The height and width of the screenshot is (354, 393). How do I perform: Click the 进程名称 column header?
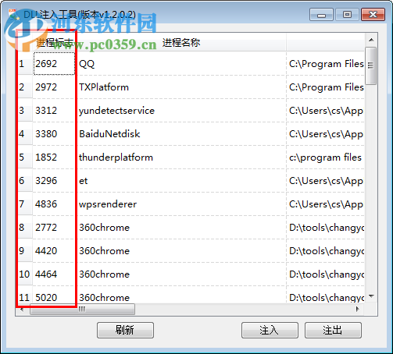[x=180, y=42]
